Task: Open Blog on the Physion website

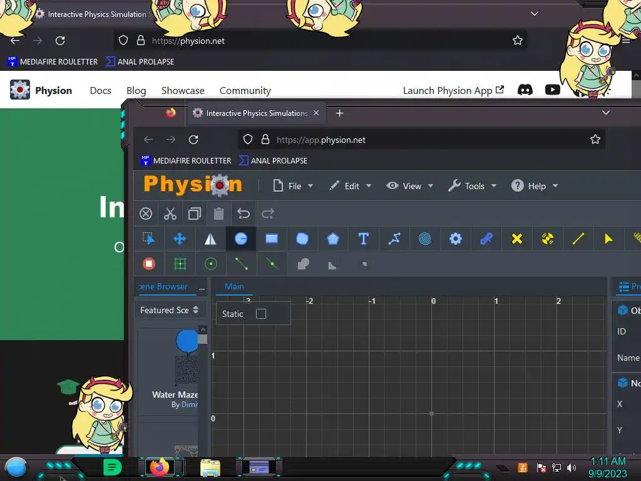Action: coord(136,90)
